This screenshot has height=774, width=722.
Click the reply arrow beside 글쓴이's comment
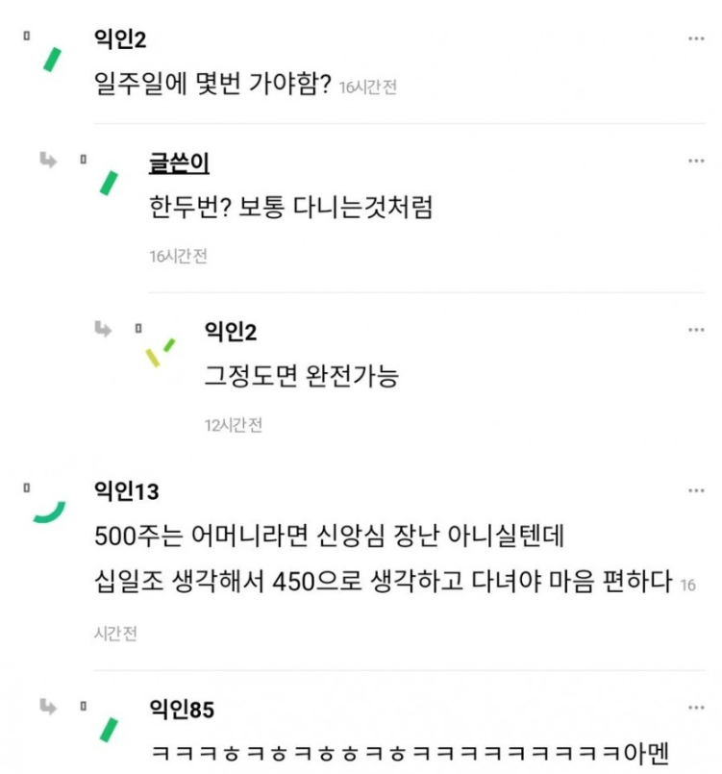click(47, 161)
